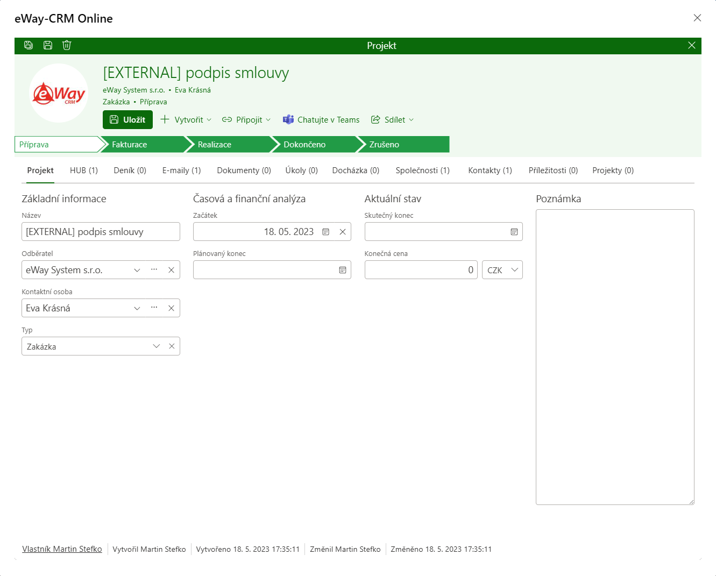Click inside the Poznámka text area

pyautogui.click(x=615, y=357)
